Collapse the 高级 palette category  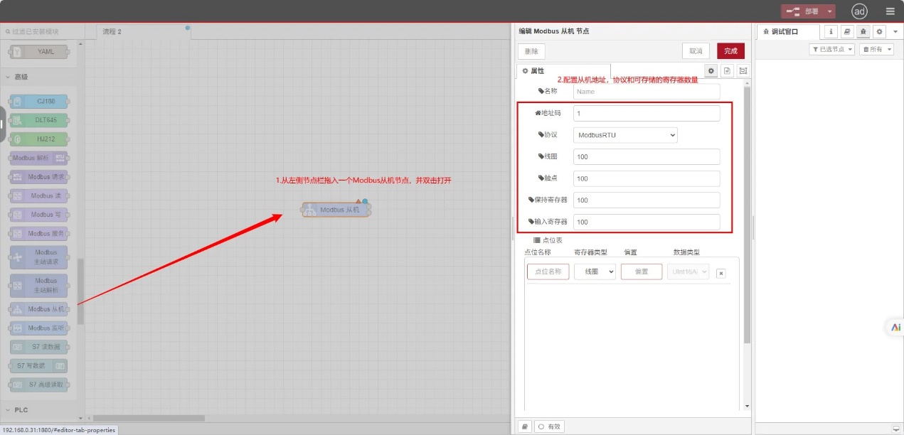click(x=21, y=77)
